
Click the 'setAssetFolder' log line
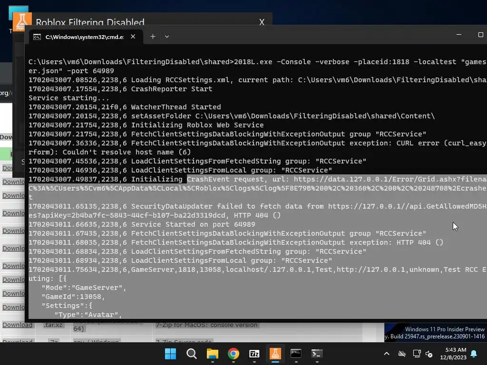pyautogui.click(x=232, y=116)
